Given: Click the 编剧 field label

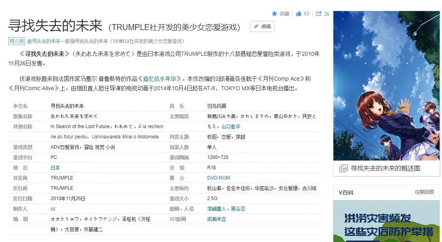Looking at the screenshot, I should click(20, 219).
